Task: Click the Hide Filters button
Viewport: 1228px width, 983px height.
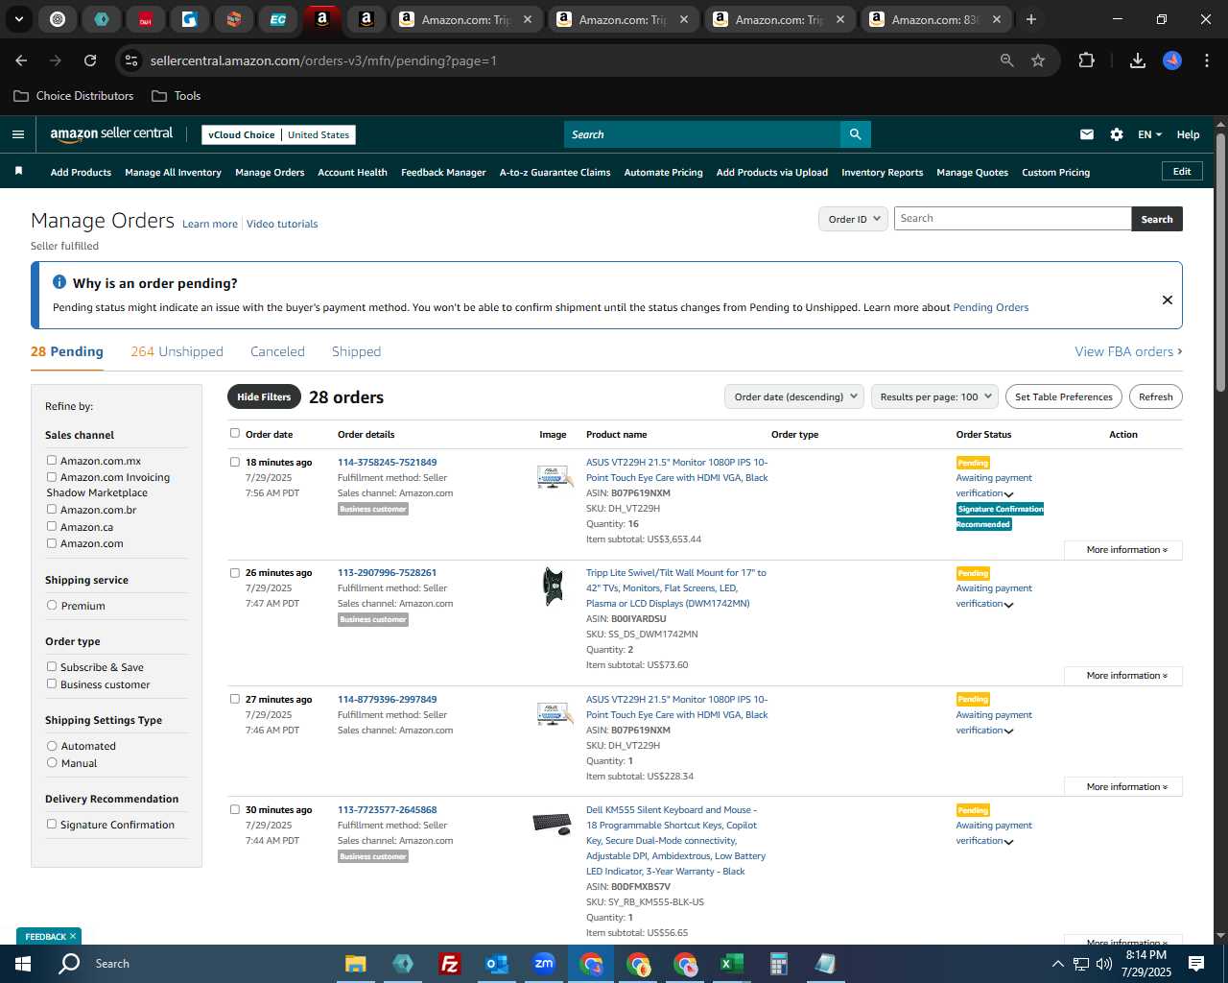Action: [264, 396]
